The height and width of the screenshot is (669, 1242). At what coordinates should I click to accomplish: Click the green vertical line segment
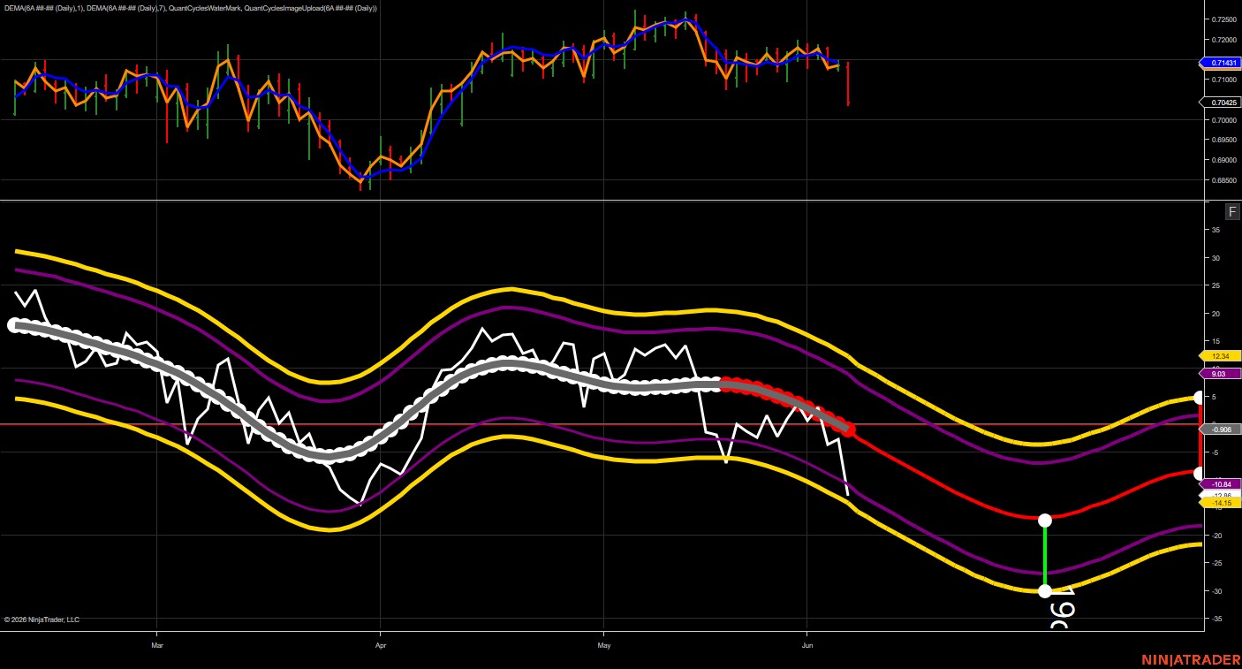(1045, 555)
